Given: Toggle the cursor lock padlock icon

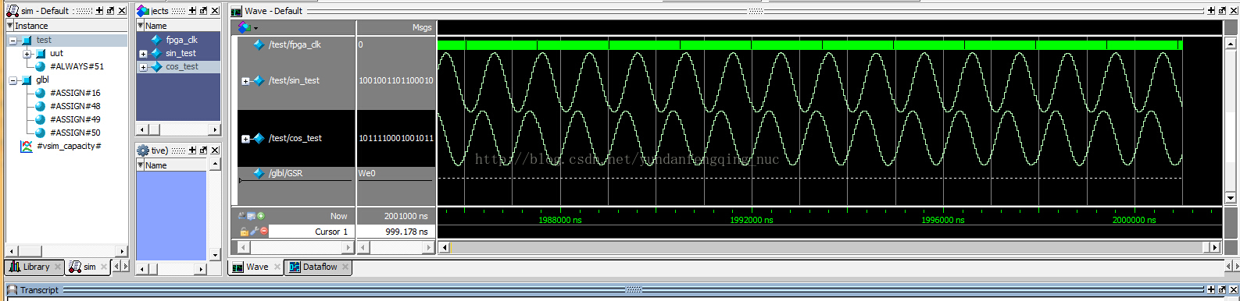Looking at the screenshot, I should click(x=244, y=231).
